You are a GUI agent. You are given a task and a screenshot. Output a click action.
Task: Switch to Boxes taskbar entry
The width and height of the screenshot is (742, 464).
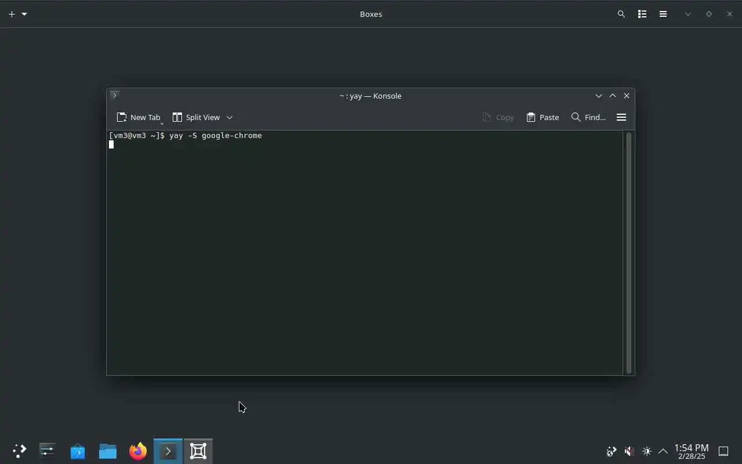198,451
